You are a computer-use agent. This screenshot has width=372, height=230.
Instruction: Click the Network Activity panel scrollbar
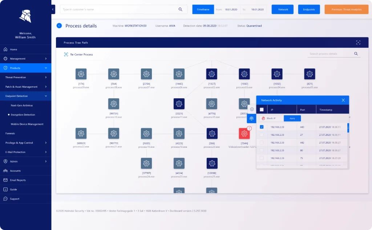pyautogui.click(x=348, y=128)
